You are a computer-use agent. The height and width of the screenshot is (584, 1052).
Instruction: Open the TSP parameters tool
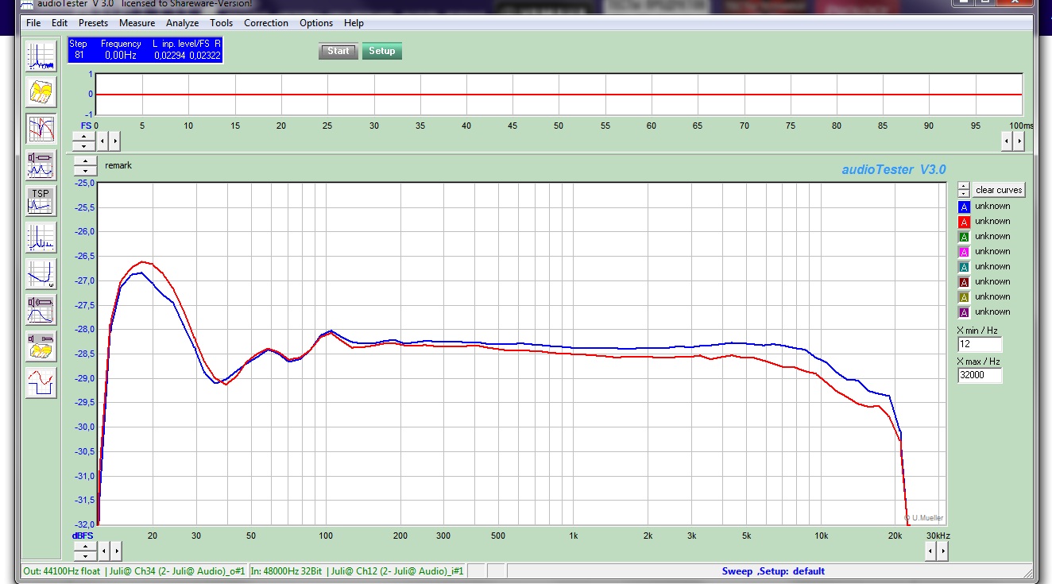[41, 201]
